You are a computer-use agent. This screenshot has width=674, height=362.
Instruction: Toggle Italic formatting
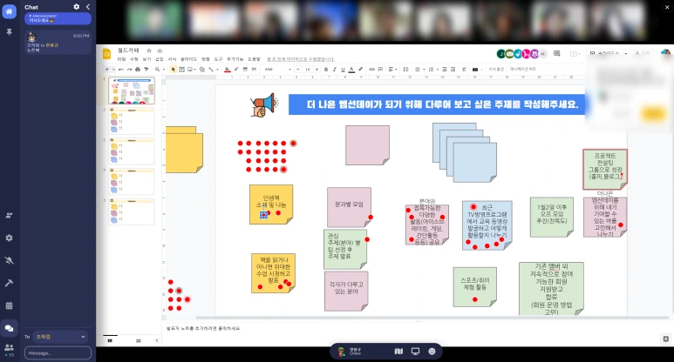tap(335, 69)
